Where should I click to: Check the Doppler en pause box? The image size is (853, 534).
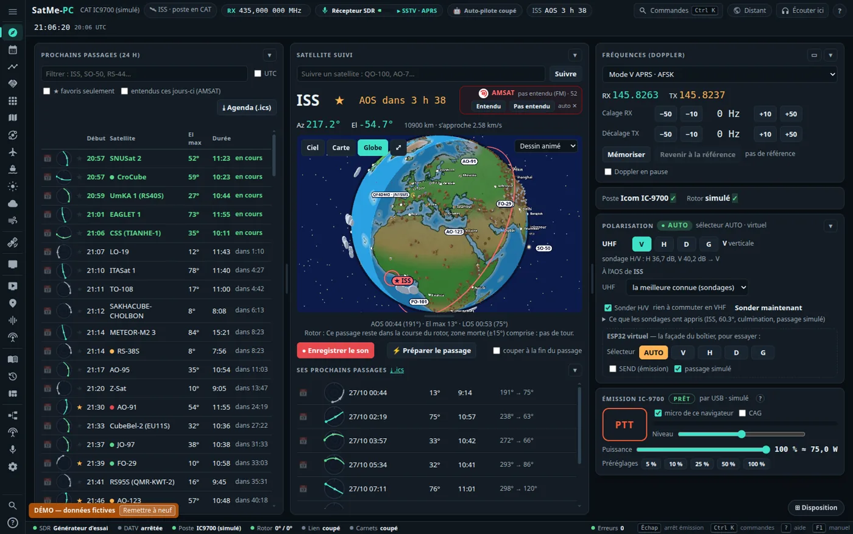pyautogui.click(x=607, y=172)
